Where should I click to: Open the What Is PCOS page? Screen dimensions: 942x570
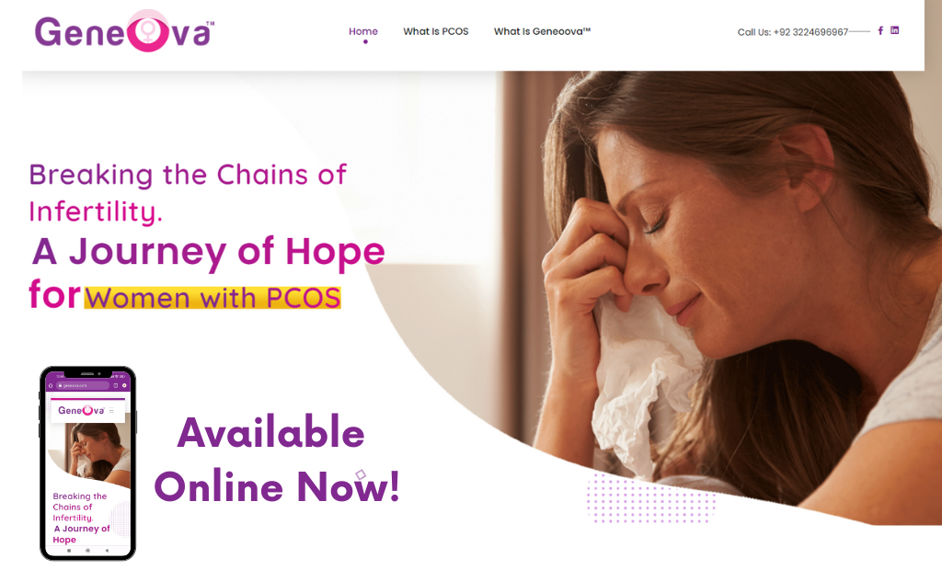[x=435, y=31]
